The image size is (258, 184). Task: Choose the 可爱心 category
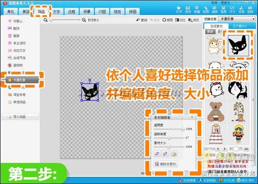[15, 21]
